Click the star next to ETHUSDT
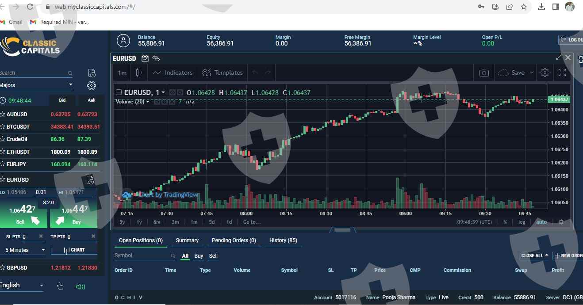The height and width of the screenshot is (305, 583). [3, 152]
